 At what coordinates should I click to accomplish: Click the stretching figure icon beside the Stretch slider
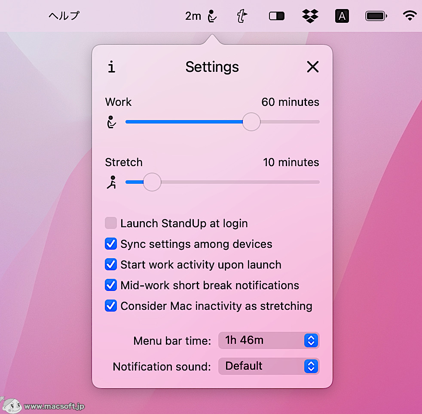coord(111,182)
